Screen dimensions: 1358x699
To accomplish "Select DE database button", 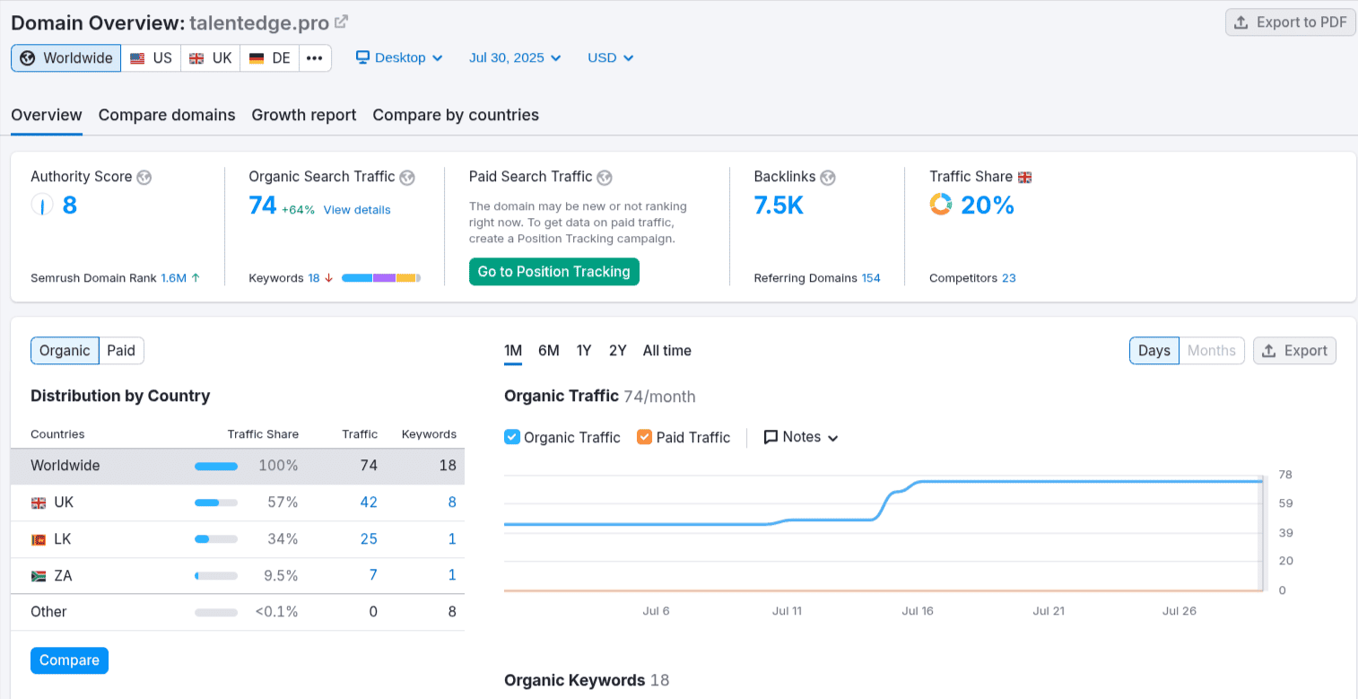I will point(269,58).
